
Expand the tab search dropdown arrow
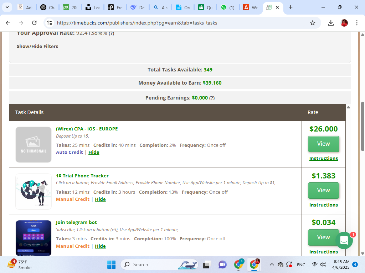7,7
